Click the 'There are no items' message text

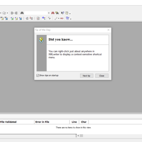tap(73, 127)
